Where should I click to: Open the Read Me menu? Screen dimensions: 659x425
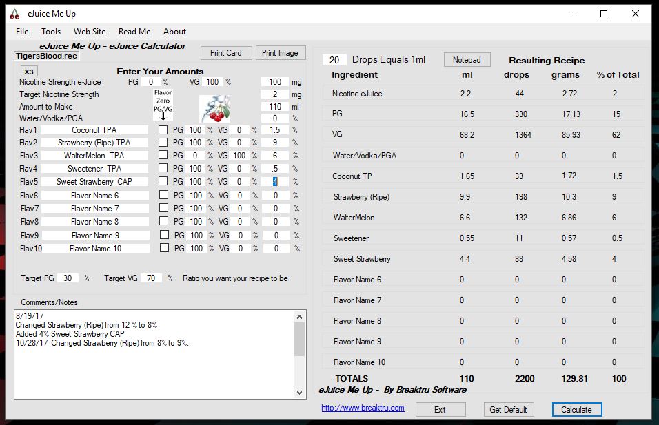pyautogui.click(x=134, y=32)
